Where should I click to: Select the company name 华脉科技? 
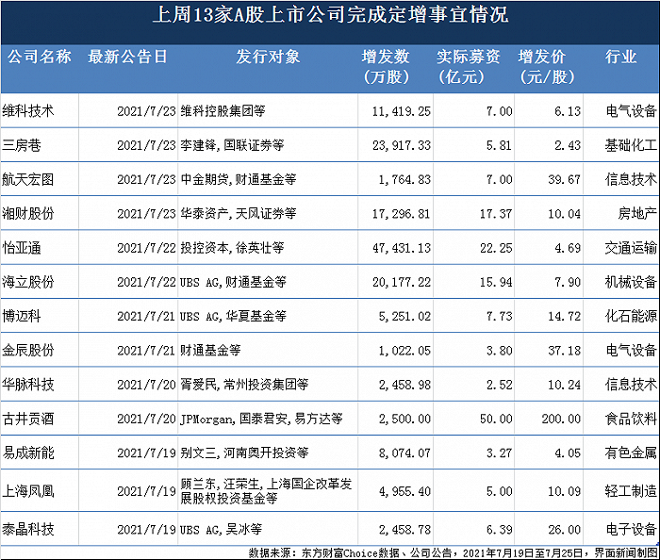click(x=28, y=384)
